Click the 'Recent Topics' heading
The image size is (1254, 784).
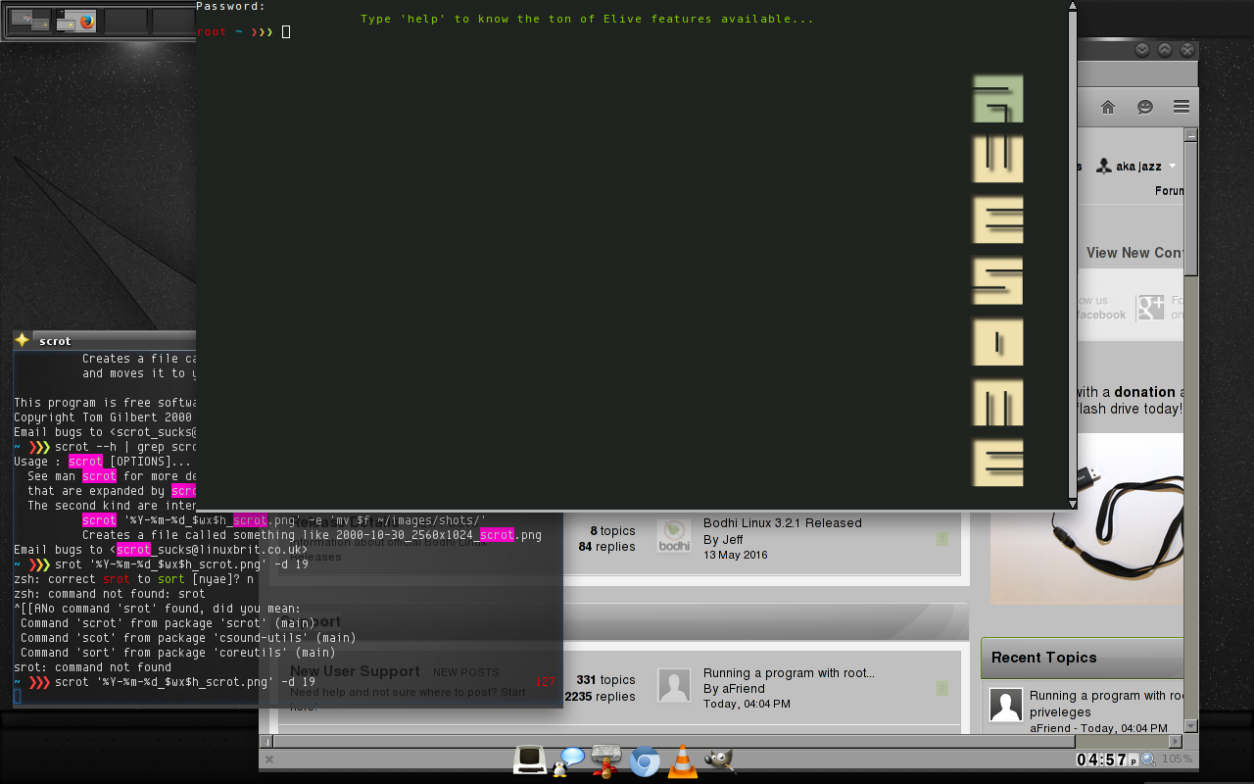click(1043, 658)
